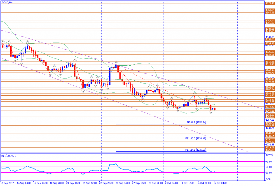Click the 1355.28 price level label
The width and height of the screenshot is (278, 186).
click(x=270, y=23)
